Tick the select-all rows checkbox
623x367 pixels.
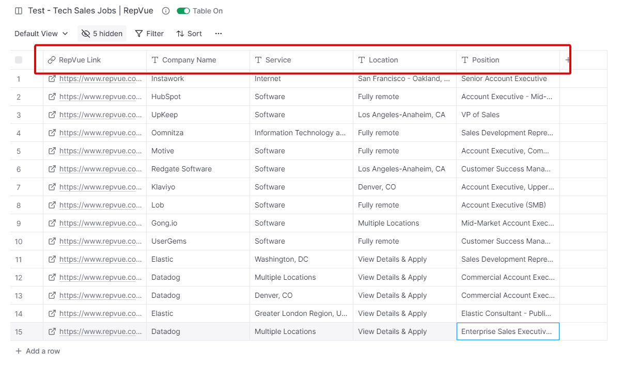coord(19,60)
